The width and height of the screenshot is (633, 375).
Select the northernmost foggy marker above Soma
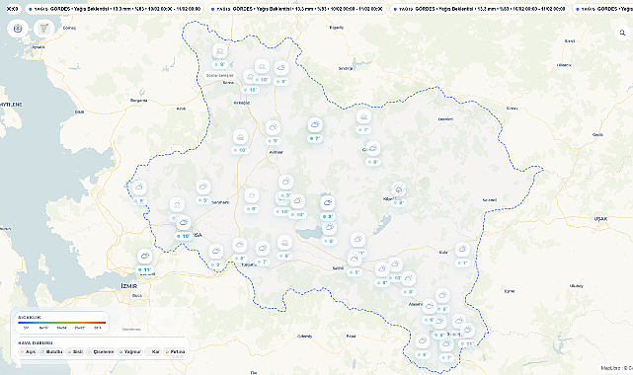click(220, 51)
